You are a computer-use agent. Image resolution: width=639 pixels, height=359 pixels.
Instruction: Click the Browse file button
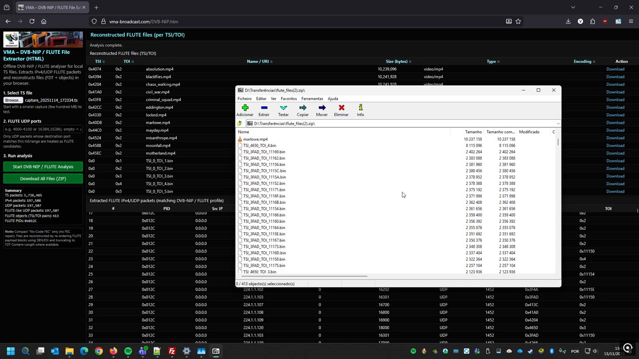[13, 100]
